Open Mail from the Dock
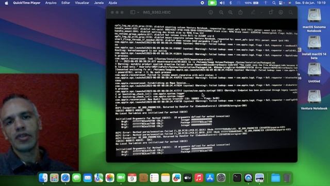This screenshot has width=330, height=186. (88, 178)
